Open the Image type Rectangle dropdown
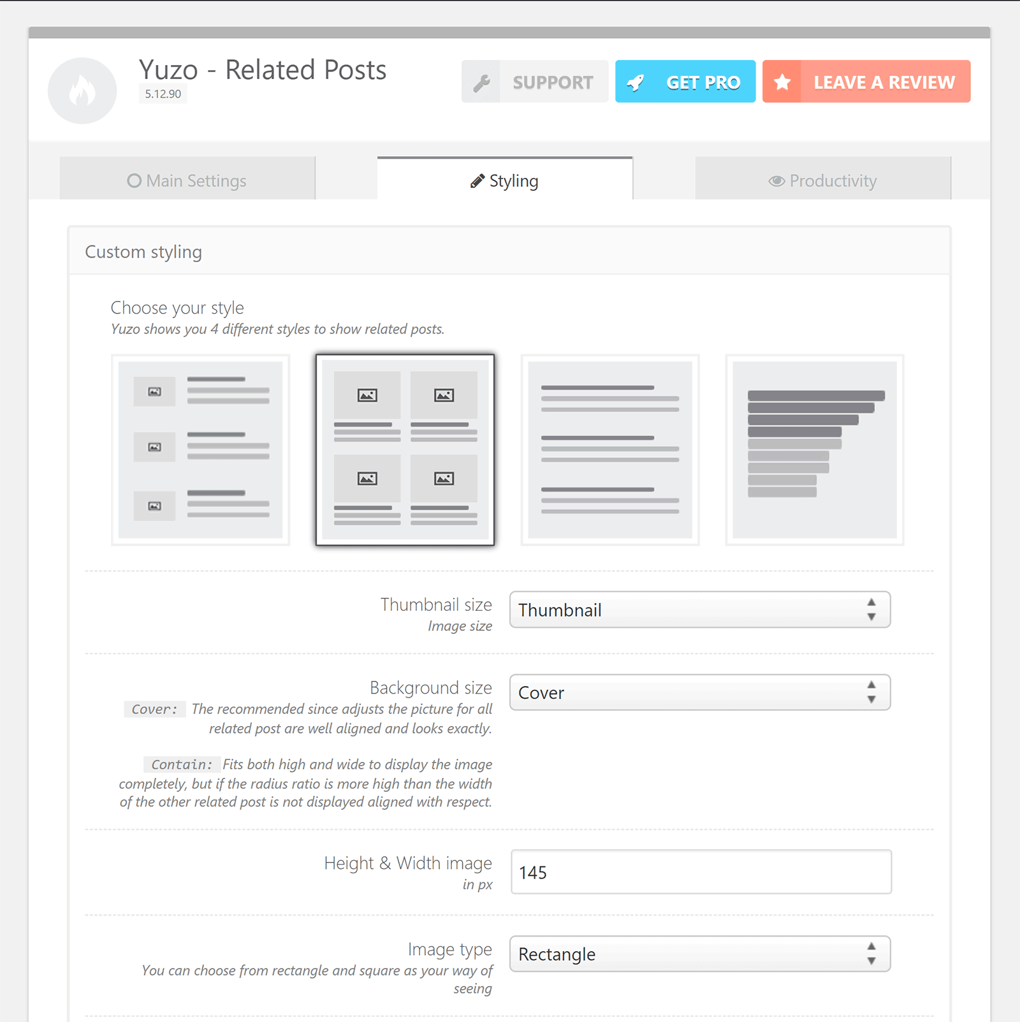 (x=700, y=954)
